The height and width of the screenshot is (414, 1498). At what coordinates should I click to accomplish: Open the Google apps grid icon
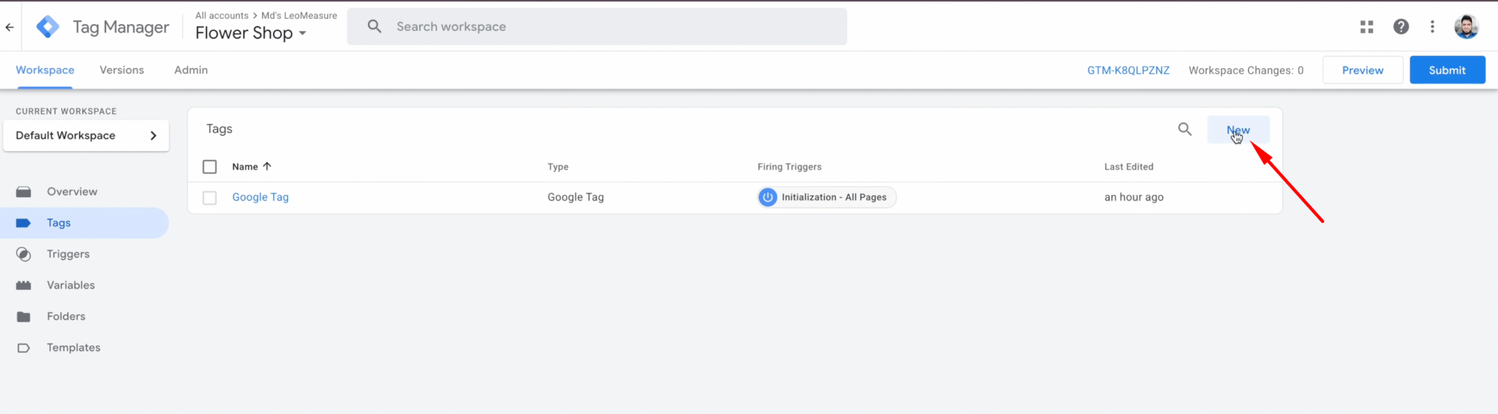(x=1366, y=27)
